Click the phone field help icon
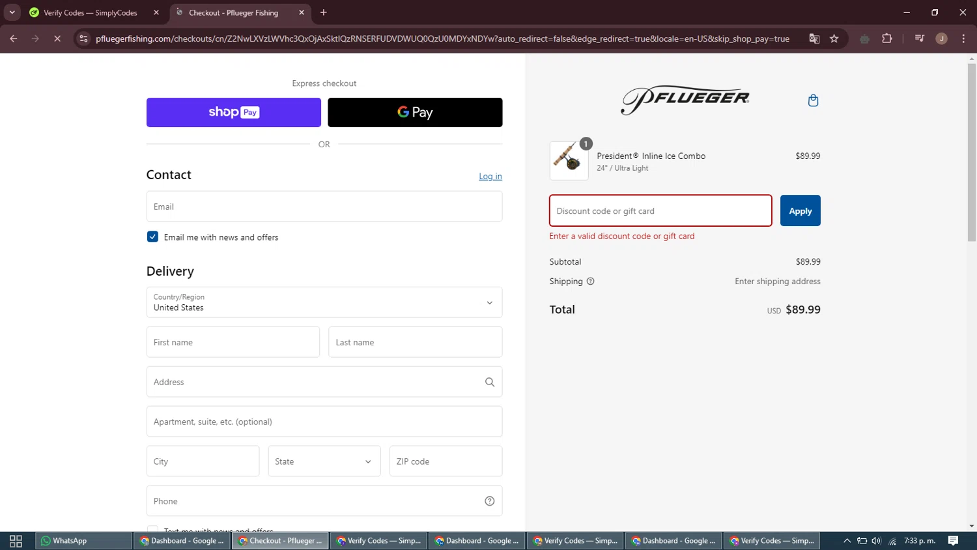This screenshot has height=550, width=977. point(490,501)
